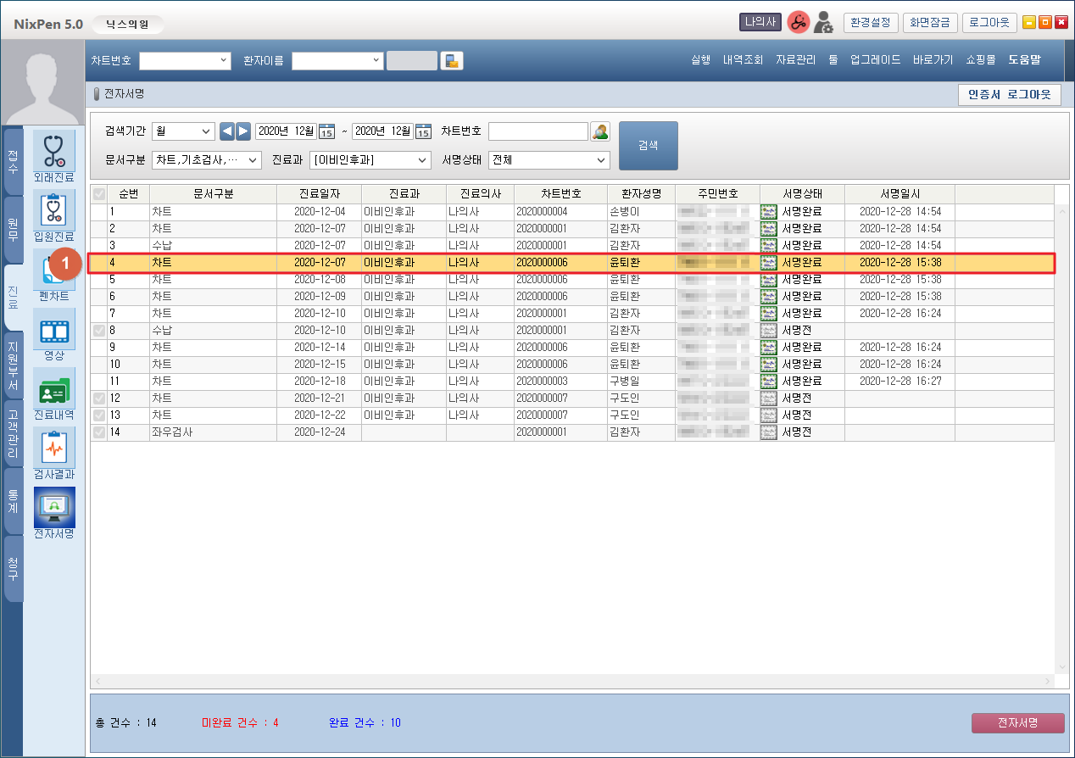
Task: Click the patient search icon beside 차트번호 field
Action: pos(600,131)
